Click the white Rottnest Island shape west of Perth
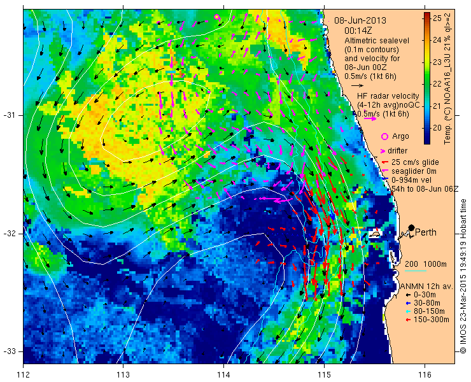This screenshot has height=382, width=471. (375, 234)
